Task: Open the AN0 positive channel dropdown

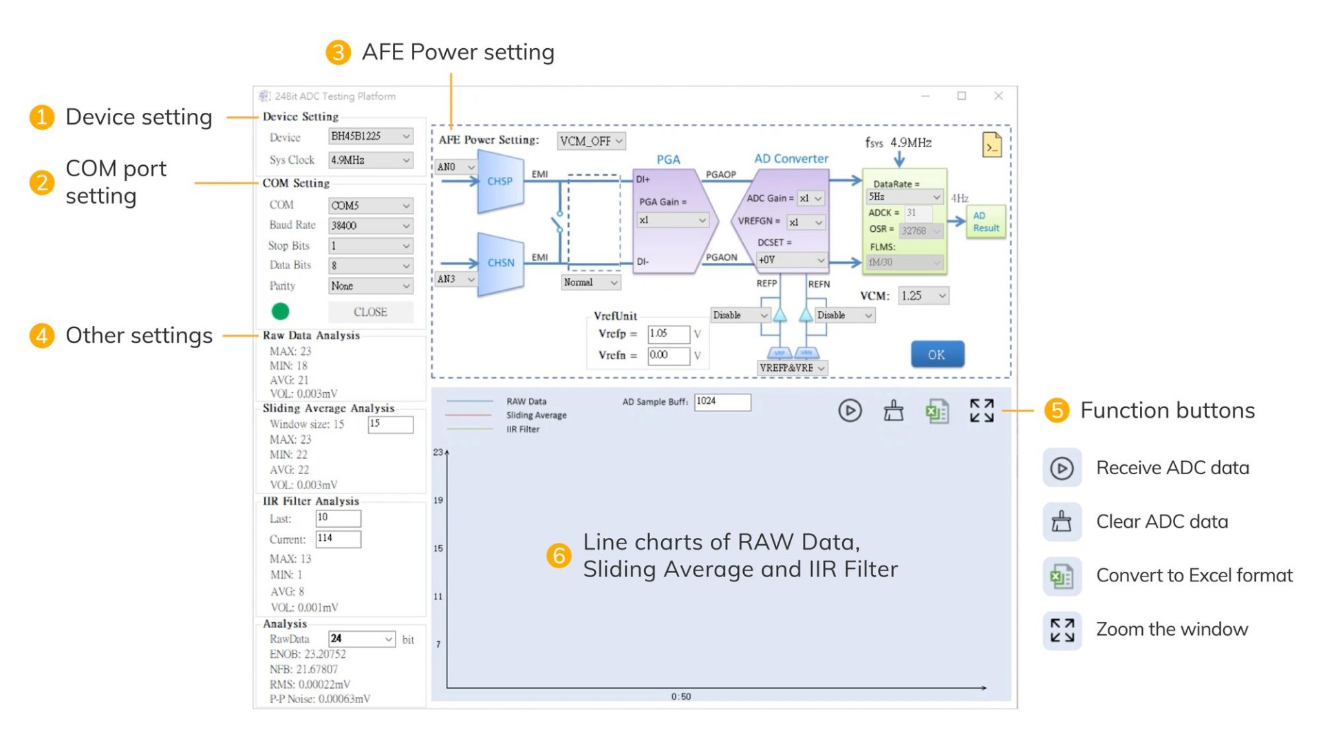Action: coord(455,166)
